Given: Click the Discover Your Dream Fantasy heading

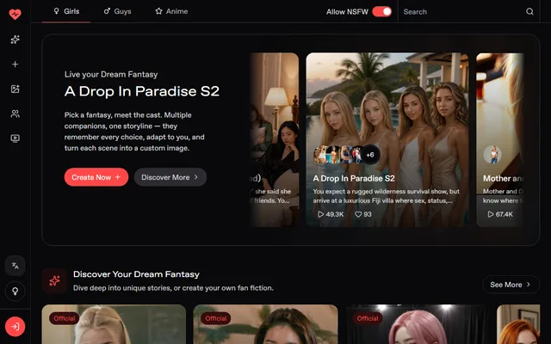Looking at the screenshot, I should click(136, 274).
